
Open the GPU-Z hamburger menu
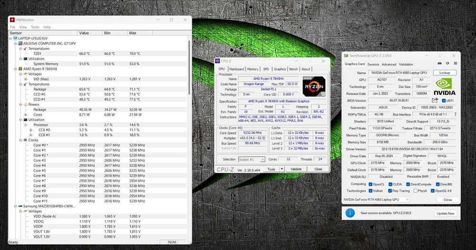click(x=456, y=63)
